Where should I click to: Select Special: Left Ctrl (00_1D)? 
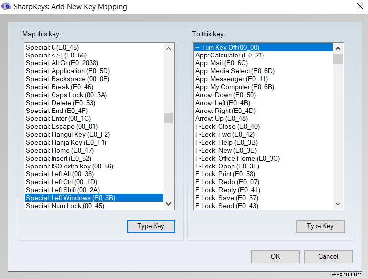[x=94, y=182]
